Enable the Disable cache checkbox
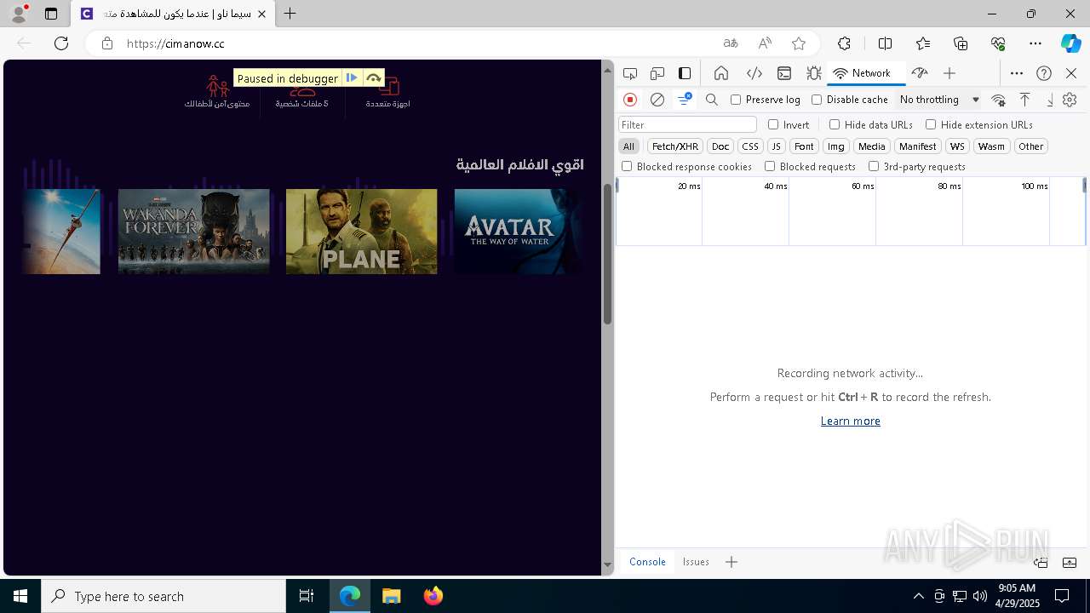The width and height of the screenshot is (1090, 613). [817, 100]
